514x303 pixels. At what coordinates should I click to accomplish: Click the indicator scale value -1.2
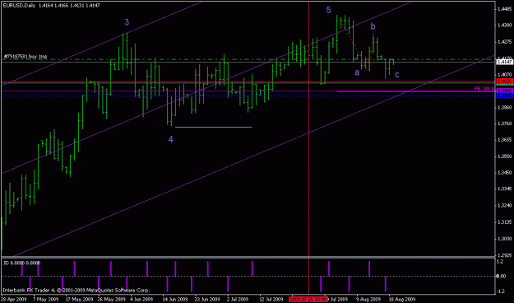point(501,291)
